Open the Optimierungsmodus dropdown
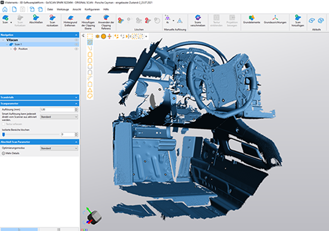 59,148
